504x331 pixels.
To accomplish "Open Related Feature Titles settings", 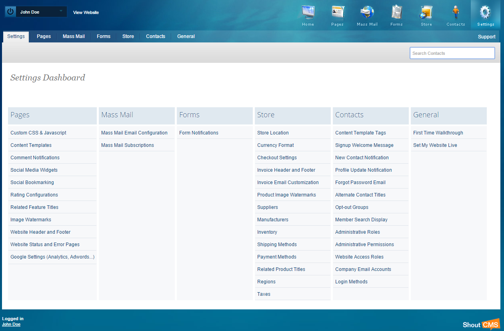I will click(34, 207).
